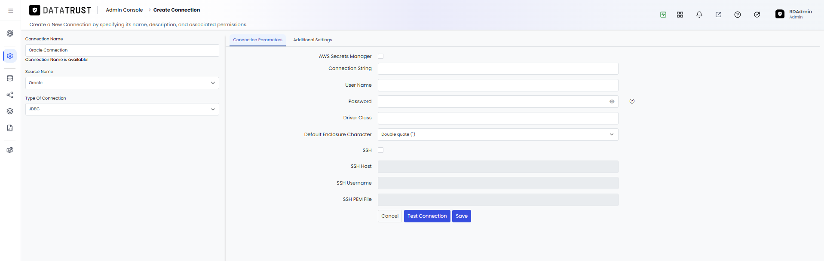Select the settings gear sidebar icon
Image resolution: width=824 pixels, height=261 pixels.
click(x=10, y=56)
